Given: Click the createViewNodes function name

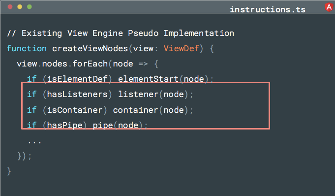Looking at the screenshot, I should [x=90, y=49].
